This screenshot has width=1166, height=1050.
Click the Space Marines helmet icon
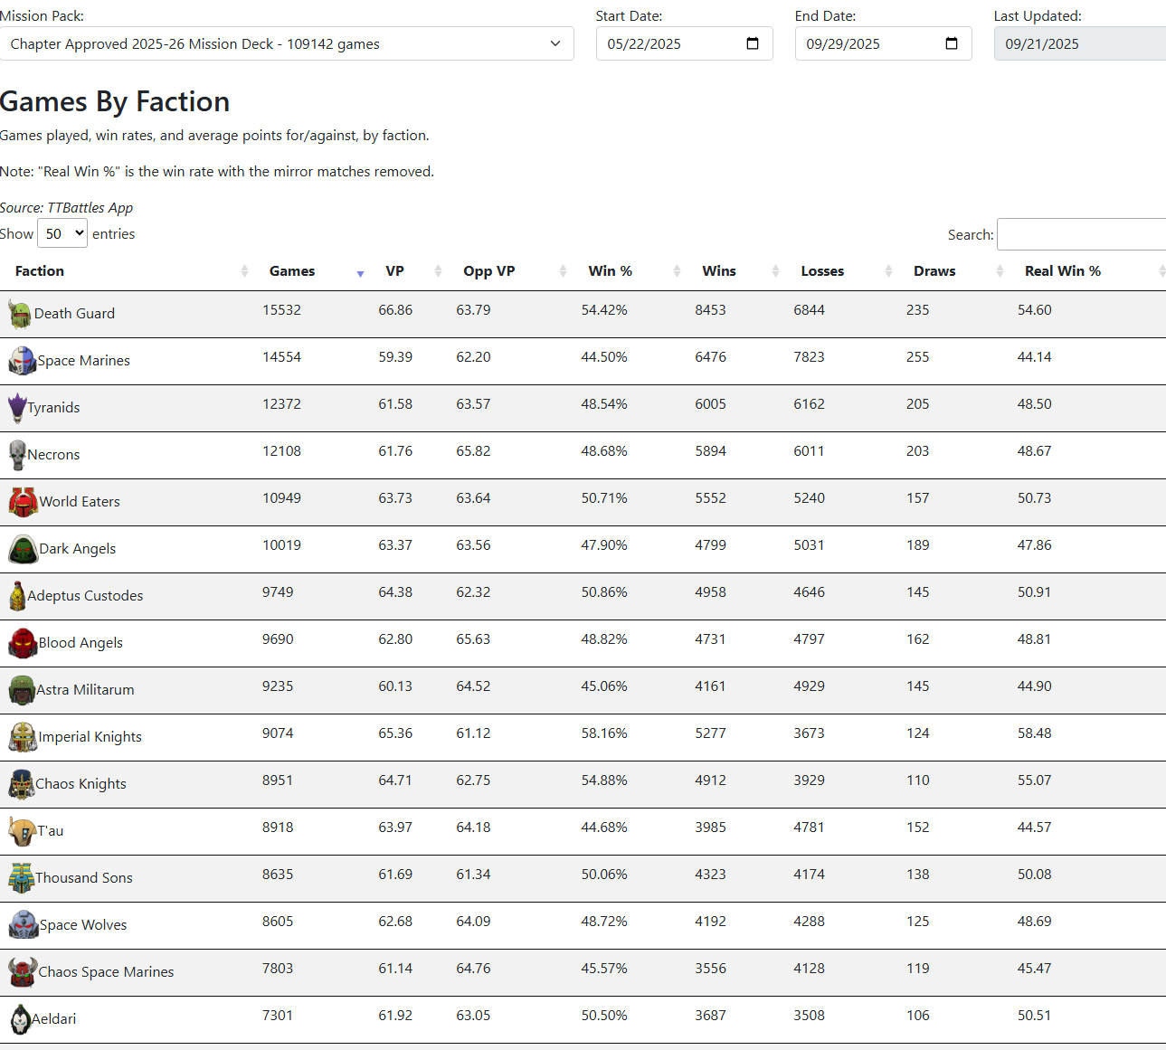22,361
